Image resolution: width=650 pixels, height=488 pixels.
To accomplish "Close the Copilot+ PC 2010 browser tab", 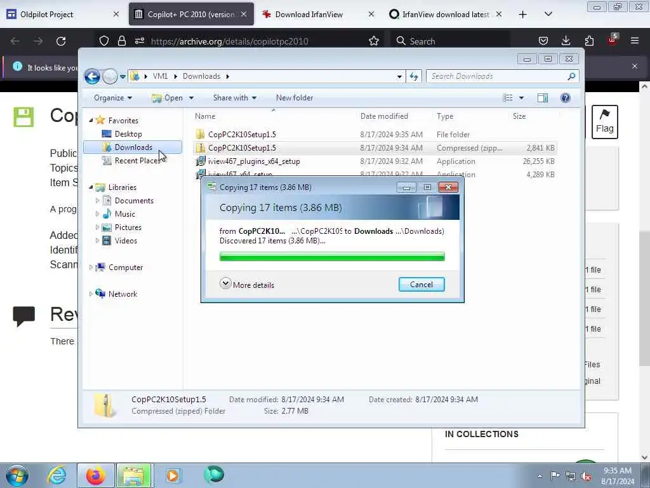I will 244,14.
